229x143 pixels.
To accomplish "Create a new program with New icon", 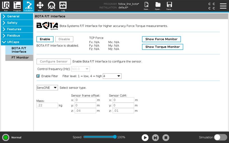I will (146, 6).
